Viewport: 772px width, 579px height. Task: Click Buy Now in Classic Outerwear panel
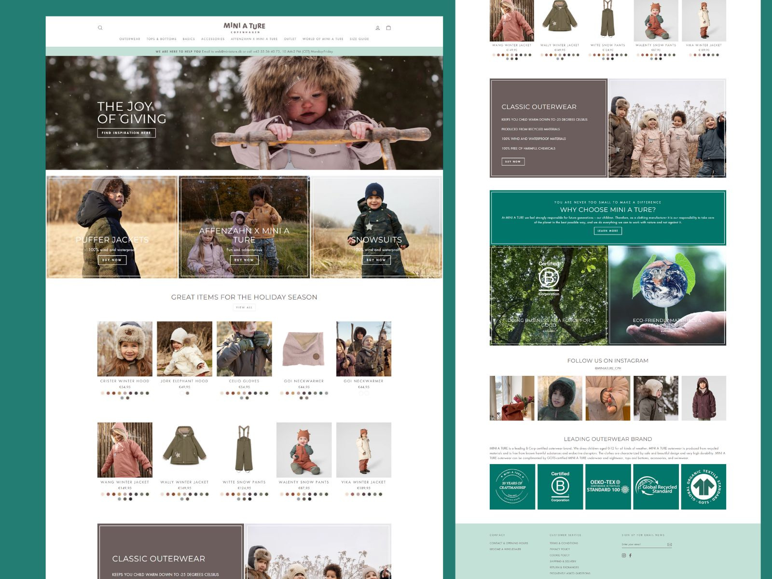[x=513, y=162]
